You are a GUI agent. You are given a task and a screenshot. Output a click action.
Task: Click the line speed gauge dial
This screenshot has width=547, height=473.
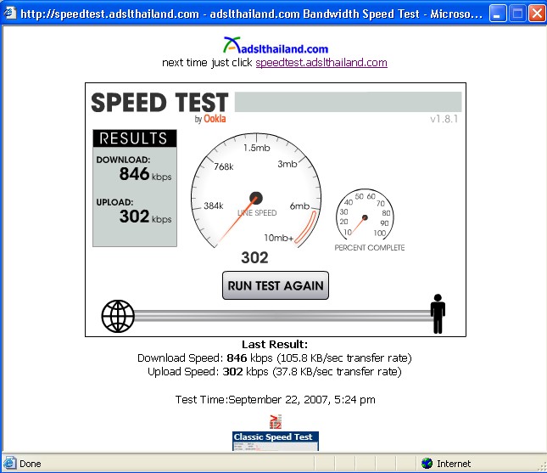(256, 191)
